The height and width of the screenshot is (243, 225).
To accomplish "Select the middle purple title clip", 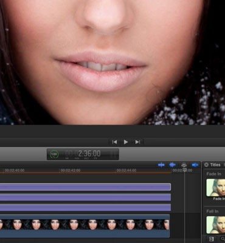I will 85,197.
